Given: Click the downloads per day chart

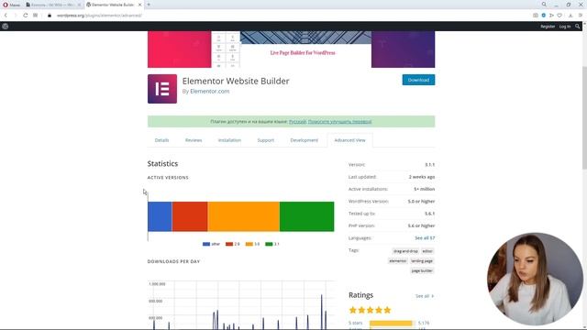Looking at the screenshot, I should 241,305.
